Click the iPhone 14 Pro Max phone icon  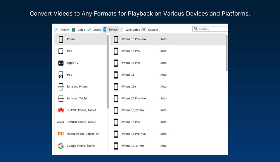(116, 134)
